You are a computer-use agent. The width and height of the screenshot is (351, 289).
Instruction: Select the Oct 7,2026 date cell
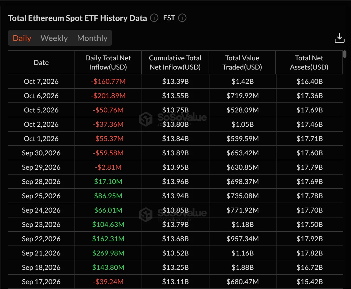click(x=41, y=82)
